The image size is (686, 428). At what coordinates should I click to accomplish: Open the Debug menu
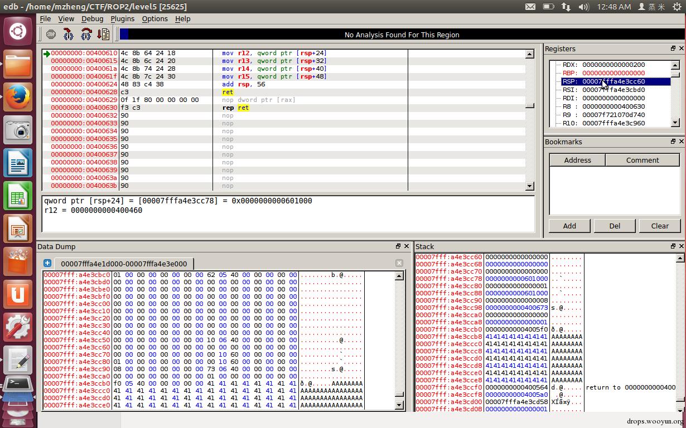coord(92,18)
